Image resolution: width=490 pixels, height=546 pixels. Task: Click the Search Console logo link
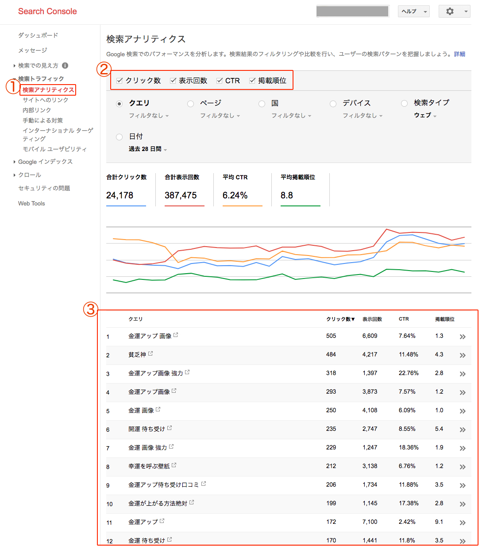tap(47, 12)
